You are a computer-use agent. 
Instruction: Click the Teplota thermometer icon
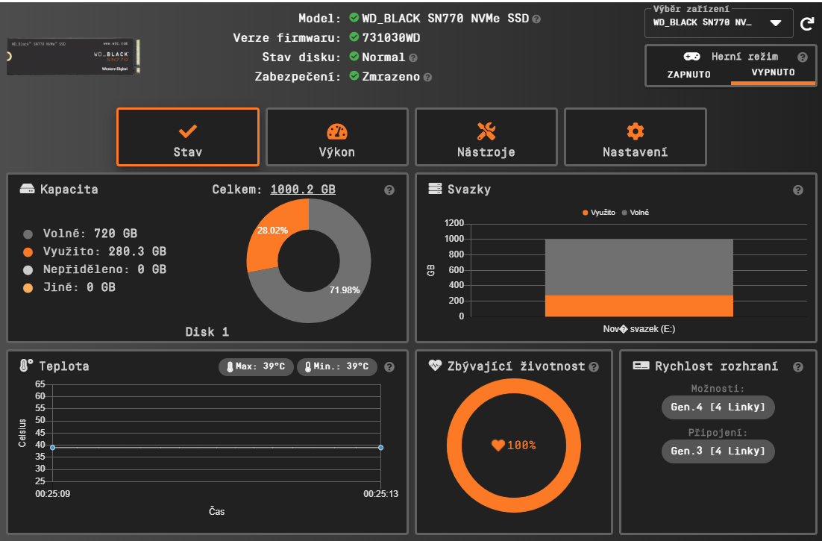pos(25,366)
